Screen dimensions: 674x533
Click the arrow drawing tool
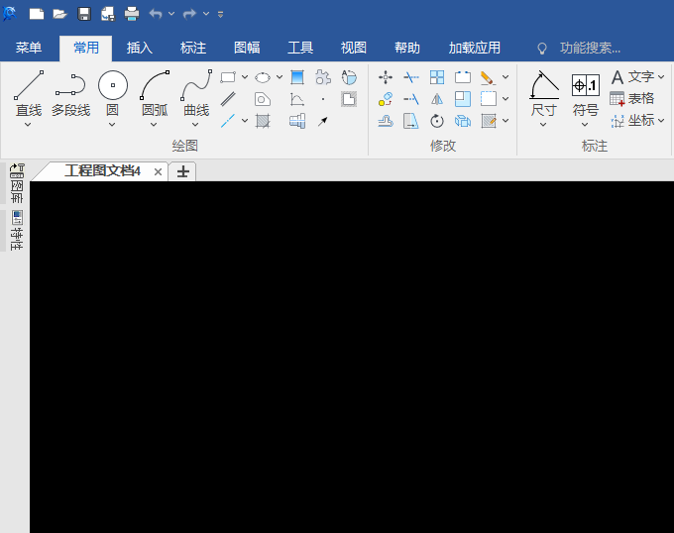click(x=323, y=121)
